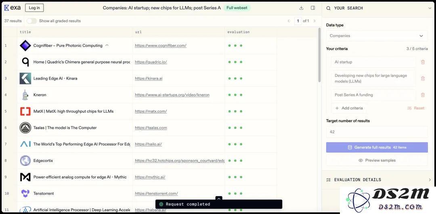
Task: Select Taalas The model is The Computer
Action: [65, 128]
